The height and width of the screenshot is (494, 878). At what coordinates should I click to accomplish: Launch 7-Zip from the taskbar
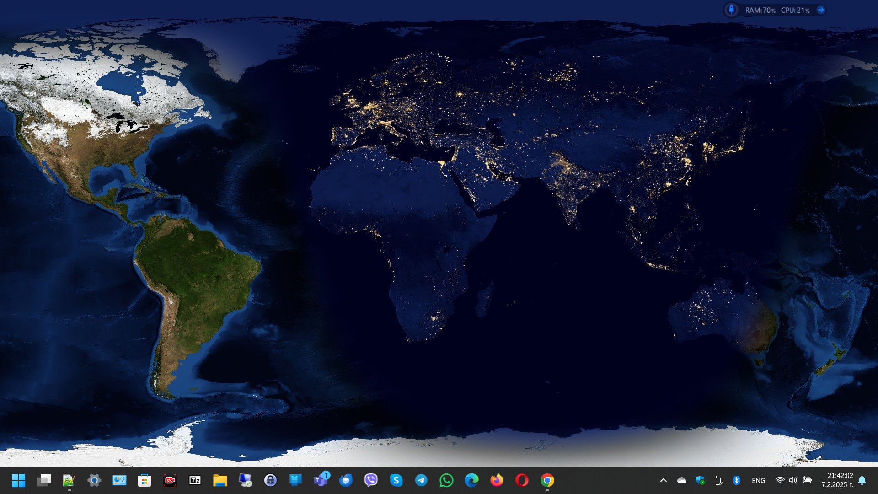point(195,480)
